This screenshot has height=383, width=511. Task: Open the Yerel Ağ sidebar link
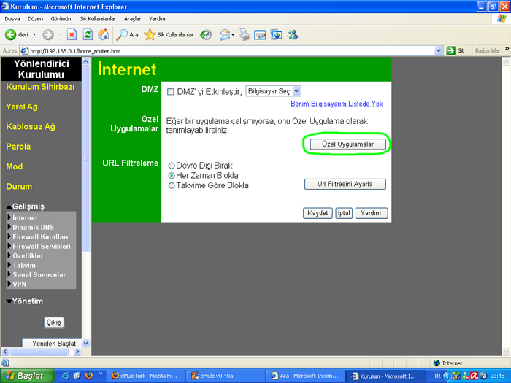point(22,107)
